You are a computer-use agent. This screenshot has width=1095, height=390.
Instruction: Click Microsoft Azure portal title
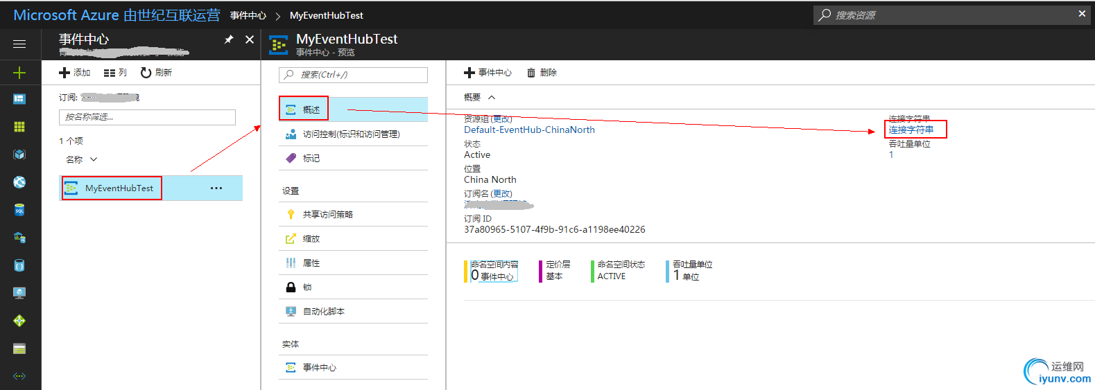point(117,15)
